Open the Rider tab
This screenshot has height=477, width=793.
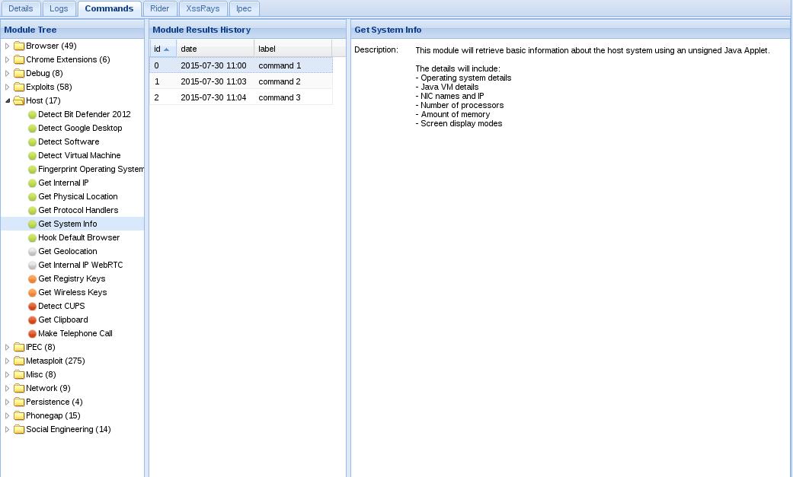pyautogui.click(x=159, y=8)
